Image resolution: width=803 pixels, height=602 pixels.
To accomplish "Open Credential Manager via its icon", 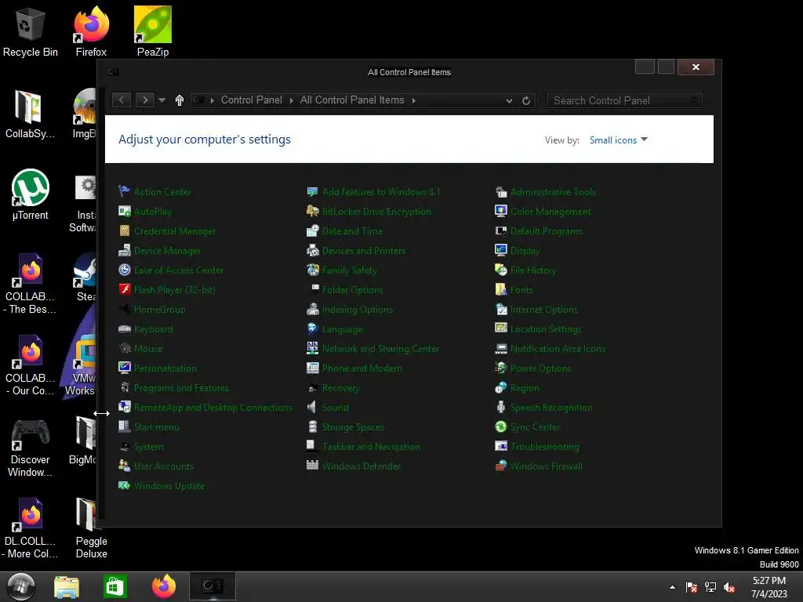I will pyautogui.click(x=125, y=231).
